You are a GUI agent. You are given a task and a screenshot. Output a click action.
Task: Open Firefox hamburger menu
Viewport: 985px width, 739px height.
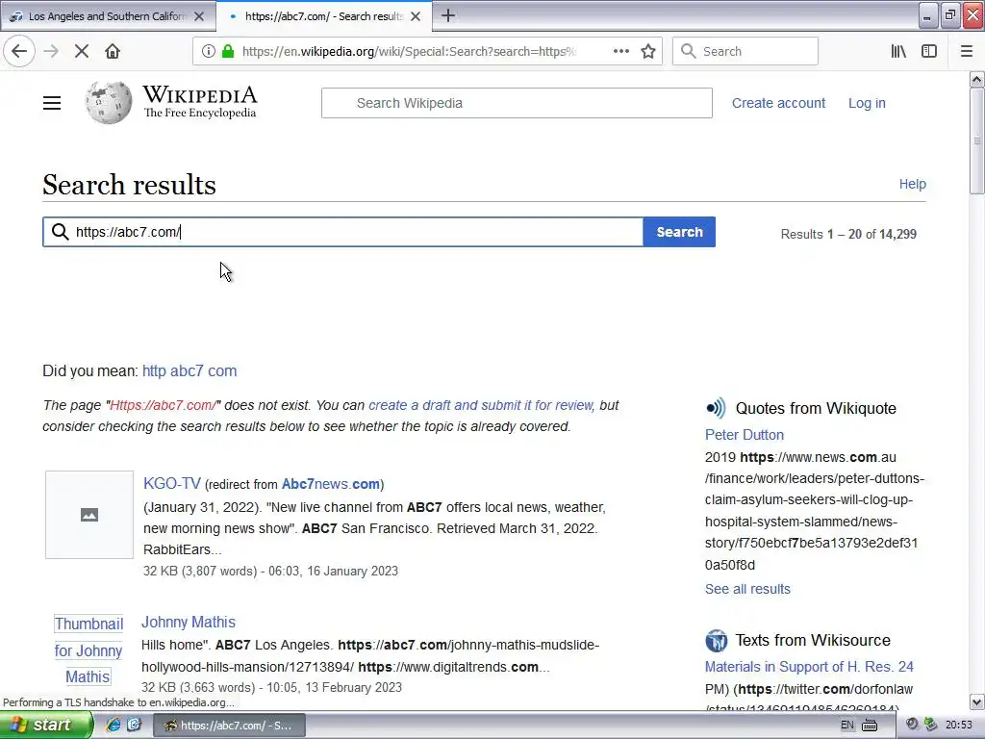[x=967, y=51]
